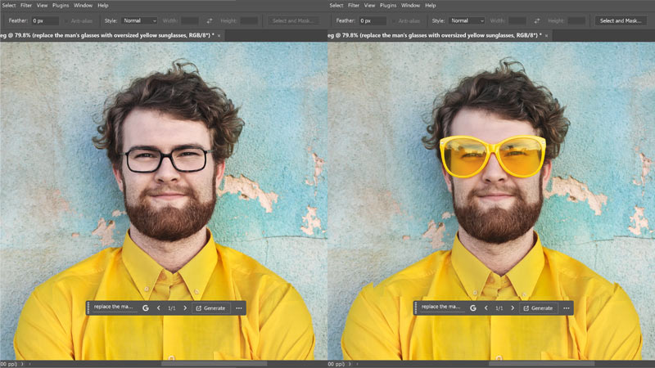The height and width of the screenshot is (368, 655).
Task: Click the 1/1 variation counter, right window
Action: coord(499,308)
